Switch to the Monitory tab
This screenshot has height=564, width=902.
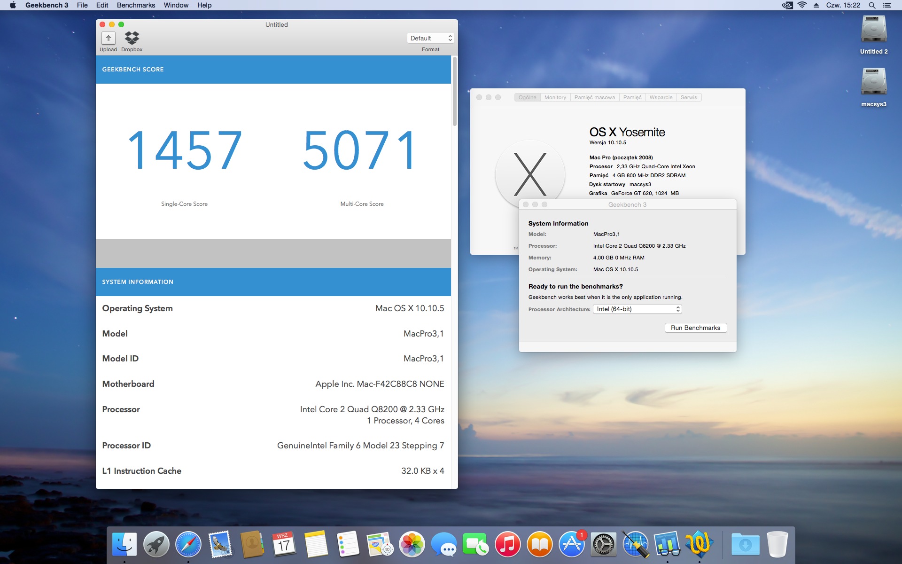(555, 97)
